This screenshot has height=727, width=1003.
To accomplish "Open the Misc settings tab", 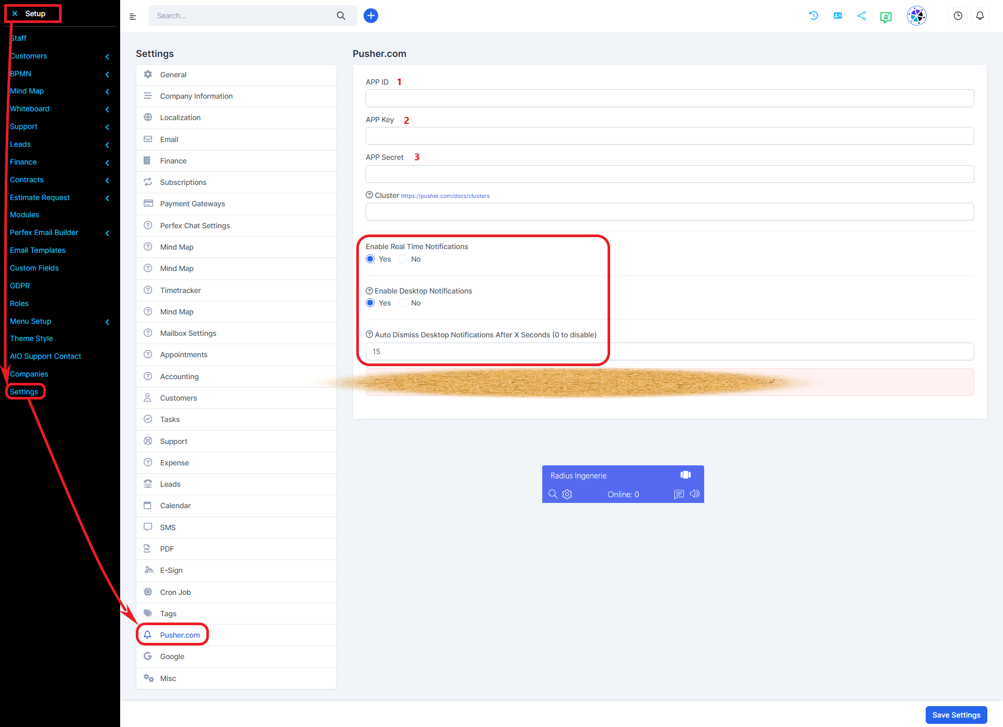I will tap(236, 678).
